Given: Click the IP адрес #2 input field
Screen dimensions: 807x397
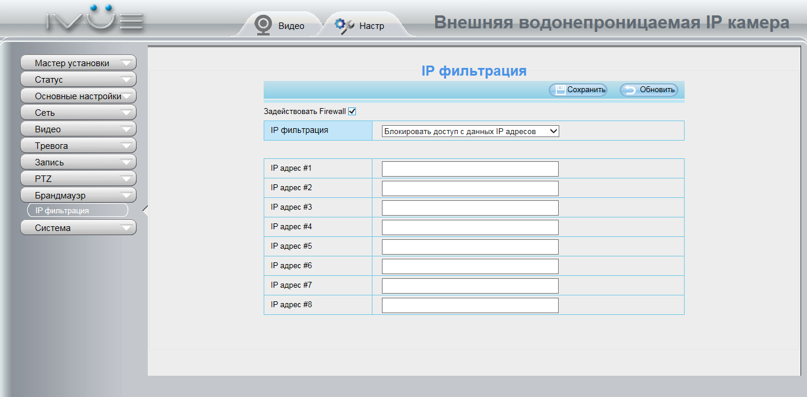Looking at the screenshot, I should (x=470, y=188).
